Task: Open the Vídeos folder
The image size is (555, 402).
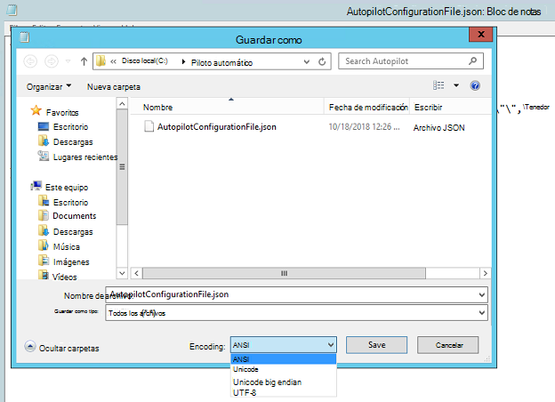Action: (x=64, y=277)
